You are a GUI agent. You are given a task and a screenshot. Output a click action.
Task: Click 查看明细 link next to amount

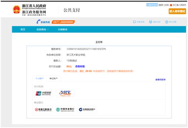[x=80, y=66]
